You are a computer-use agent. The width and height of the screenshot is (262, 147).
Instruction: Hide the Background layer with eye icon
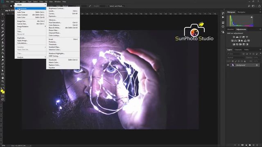(x=228, y=65)
